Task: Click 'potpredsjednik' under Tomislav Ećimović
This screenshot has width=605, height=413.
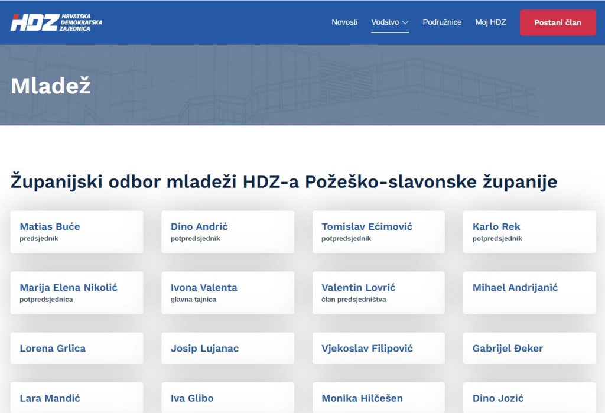Action: [346, 239]
